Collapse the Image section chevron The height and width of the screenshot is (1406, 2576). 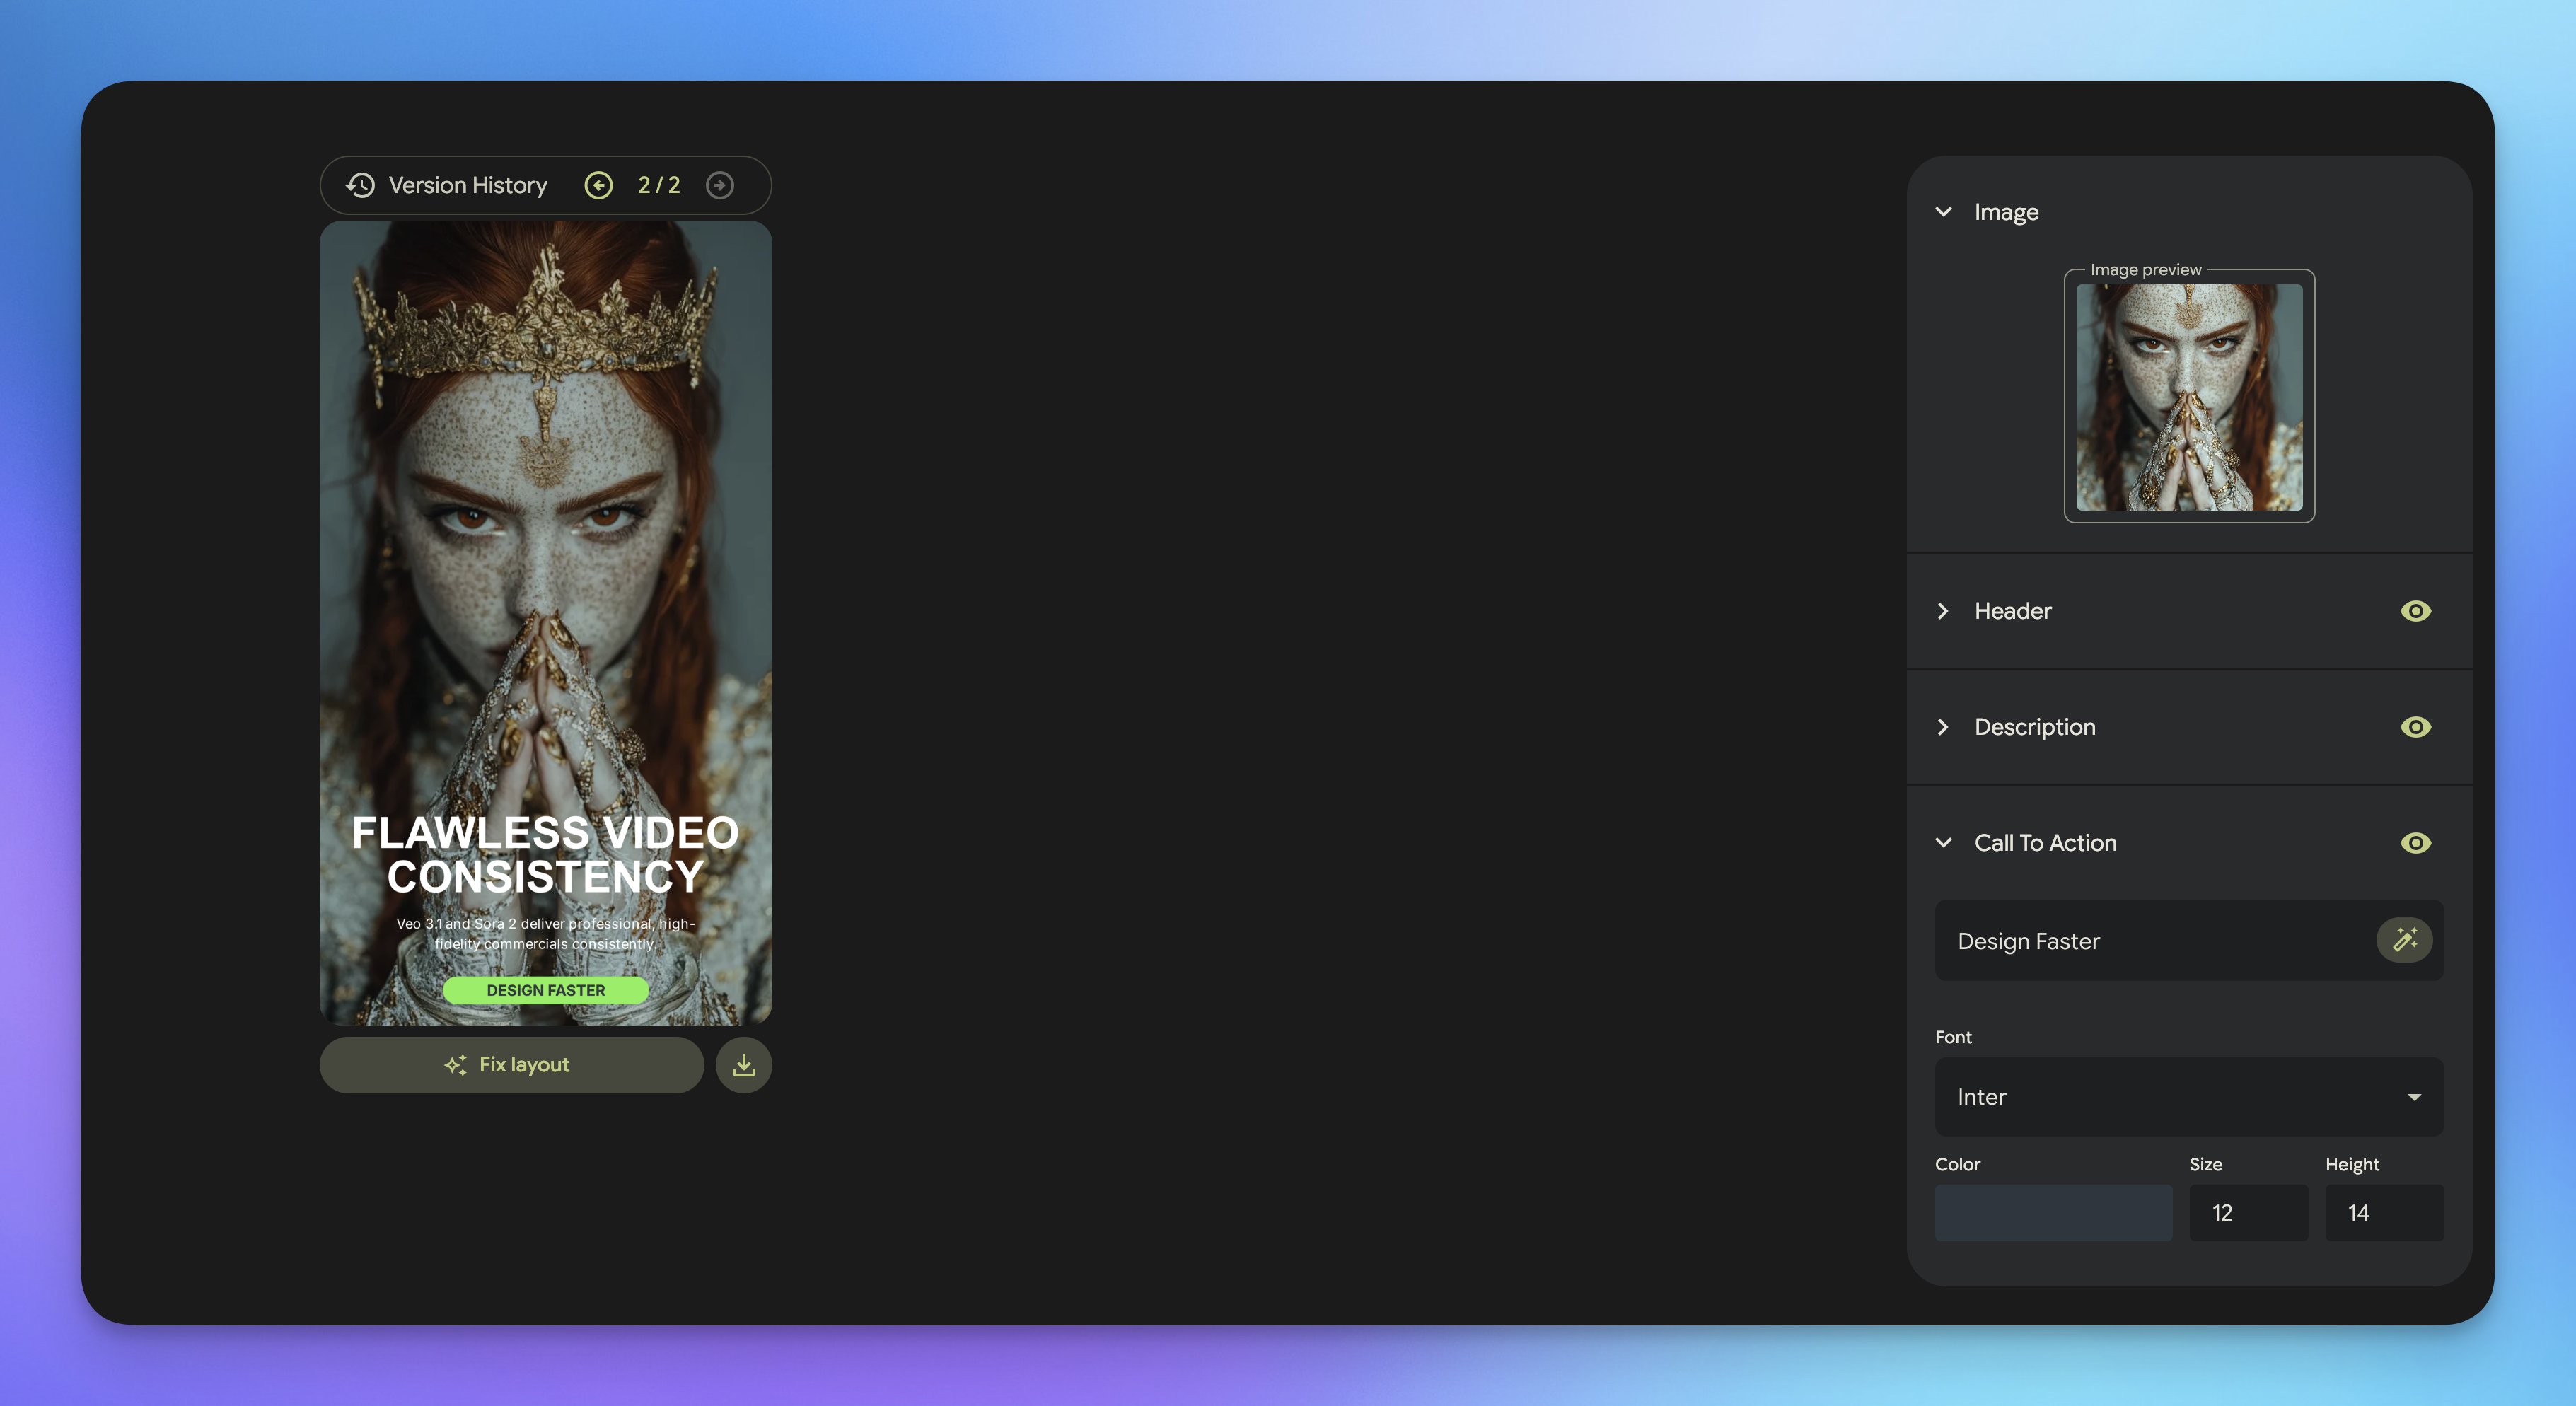[1943, 212]
